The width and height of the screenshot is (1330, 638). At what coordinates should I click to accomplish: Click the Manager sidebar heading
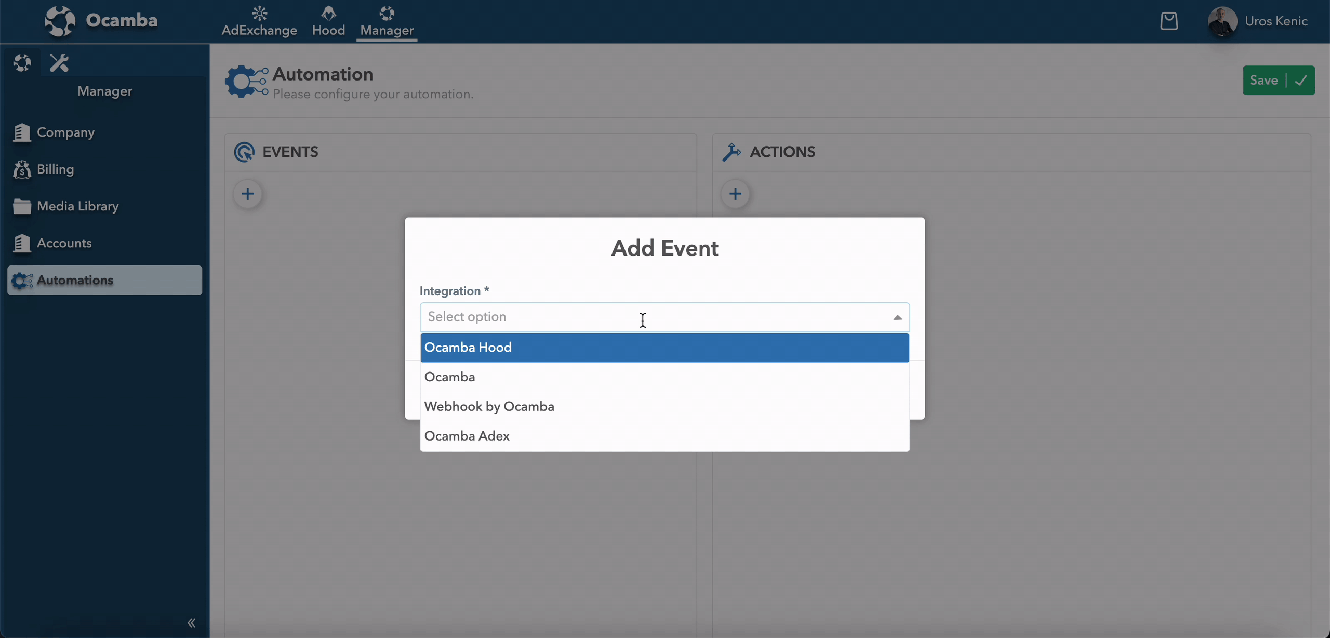pos(104,91)
